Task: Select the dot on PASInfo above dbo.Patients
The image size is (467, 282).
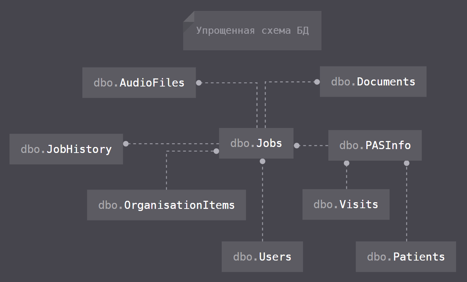Action: [x=406, y=163]
